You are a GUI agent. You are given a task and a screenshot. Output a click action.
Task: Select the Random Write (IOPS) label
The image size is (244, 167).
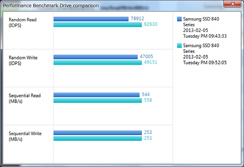(x=23, y=60)
